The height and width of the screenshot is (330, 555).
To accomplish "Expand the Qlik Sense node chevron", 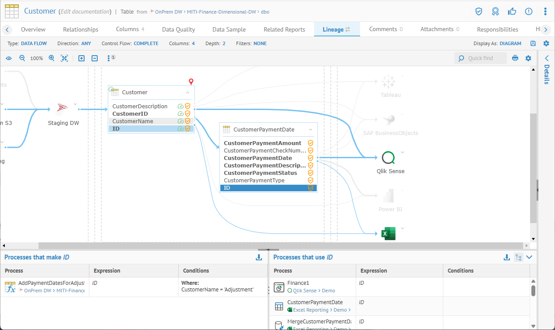I will coord(402,153).
